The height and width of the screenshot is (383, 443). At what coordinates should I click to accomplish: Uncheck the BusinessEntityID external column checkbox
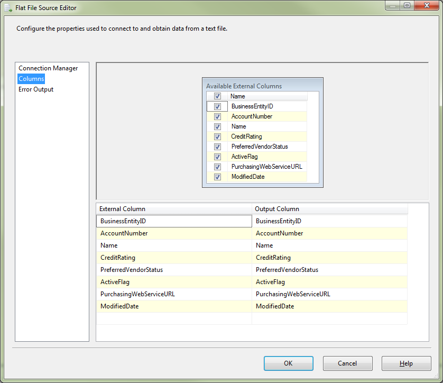point(217,106)
